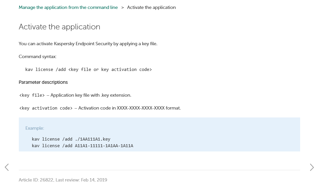Click the 'Parameter descriptions' subheading
Screen dimensions: 316x195
coord(43,82)
